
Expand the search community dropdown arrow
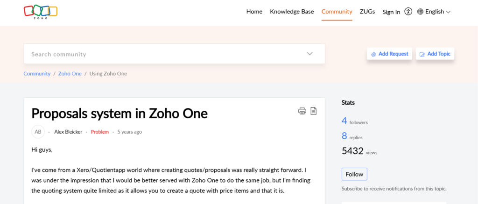pyautogui.click(x=309, y=54)
